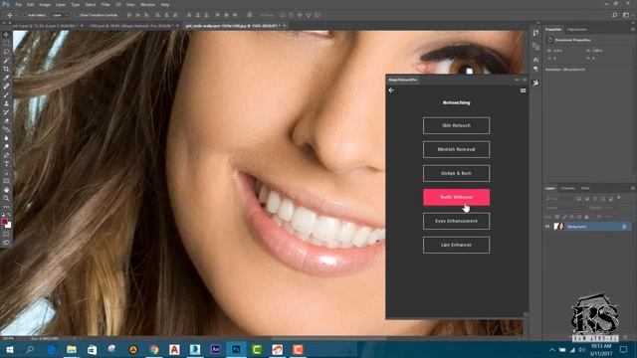The width and height of the screenshot is (637, 358).
Task: Click the Teeth Whitener button
Action: pyautogui.click(x=456, y=197)
